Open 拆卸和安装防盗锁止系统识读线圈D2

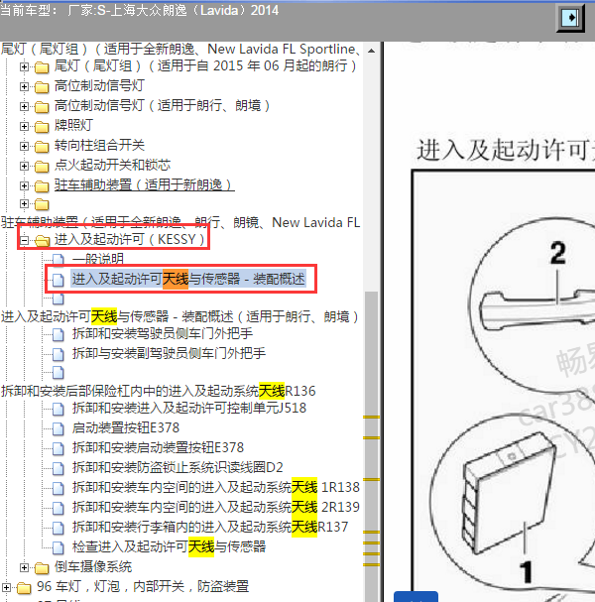tap(178, 467)
